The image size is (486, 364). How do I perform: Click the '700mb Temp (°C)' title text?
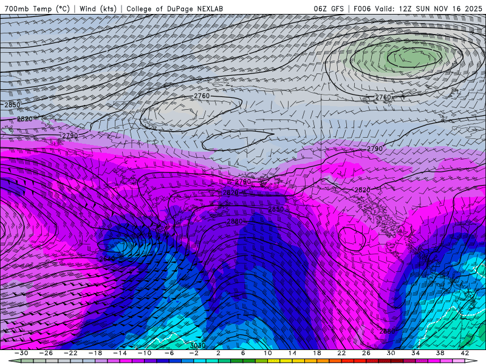pos(37,8)
